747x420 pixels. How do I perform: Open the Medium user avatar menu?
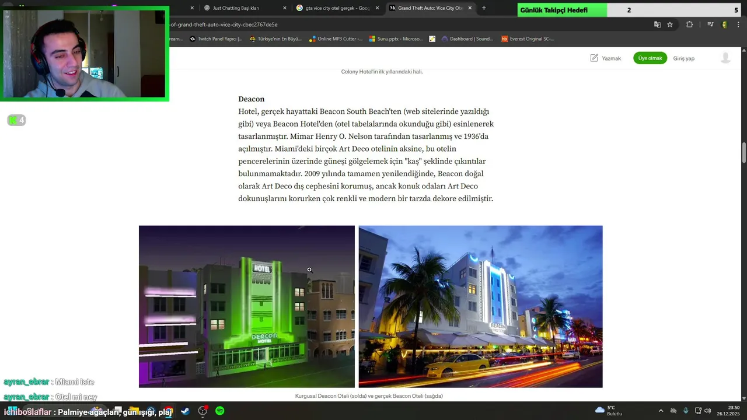click(725, 58)
